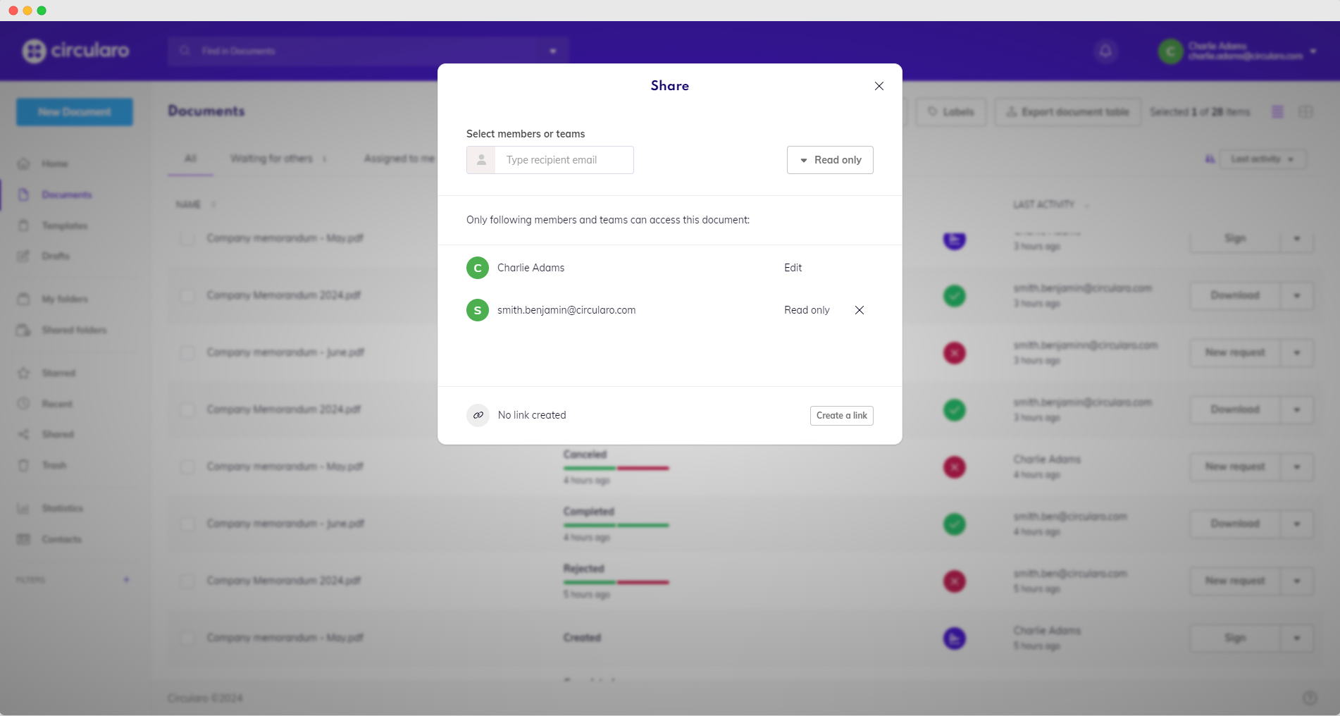Screen dimensions: 1340x716
Task: Click the Circularo logo
Action: (x=75, y=51)
